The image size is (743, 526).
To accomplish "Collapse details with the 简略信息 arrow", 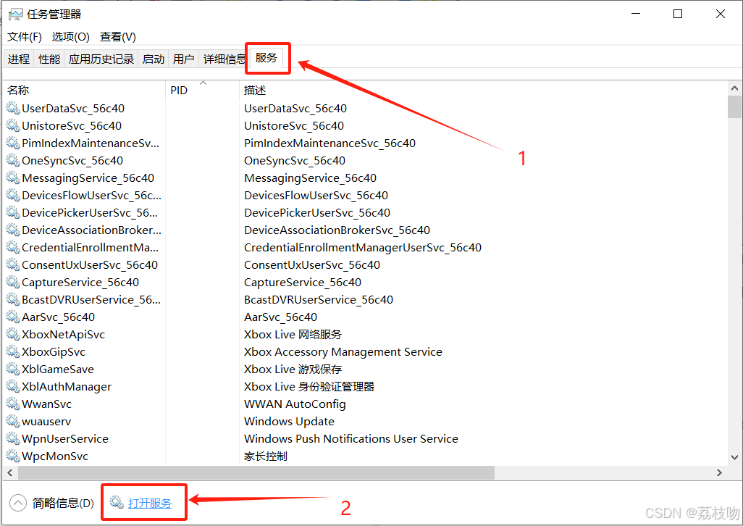I will coord(18,503).
